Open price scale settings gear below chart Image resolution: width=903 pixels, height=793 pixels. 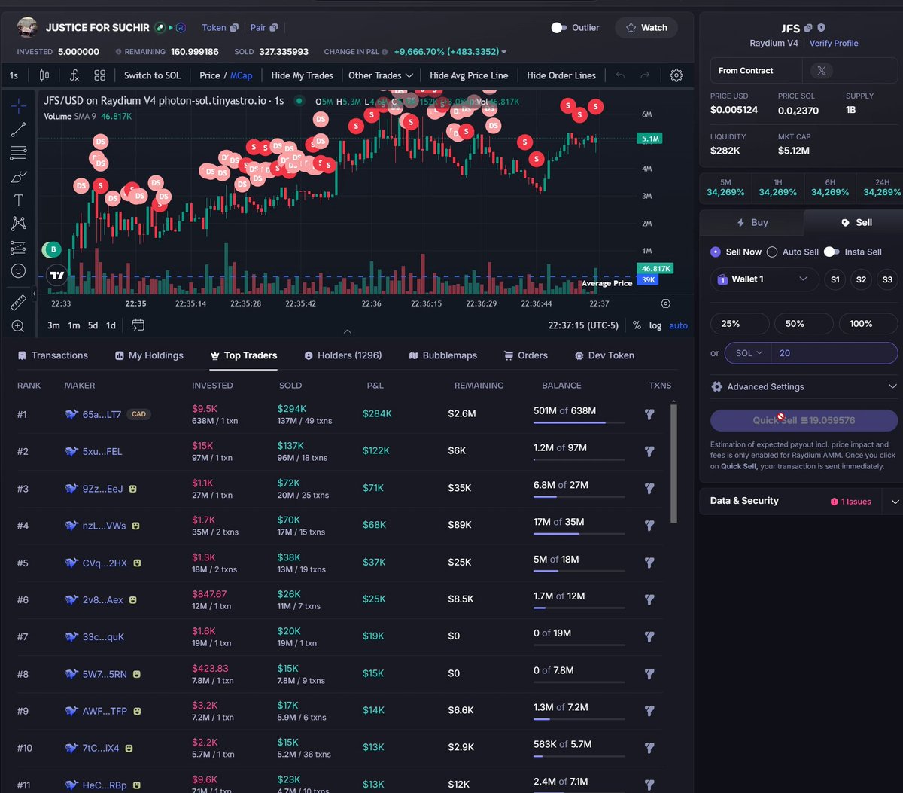click(665, 303)
